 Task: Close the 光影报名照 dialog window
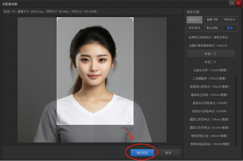click(x=238, y=3)
